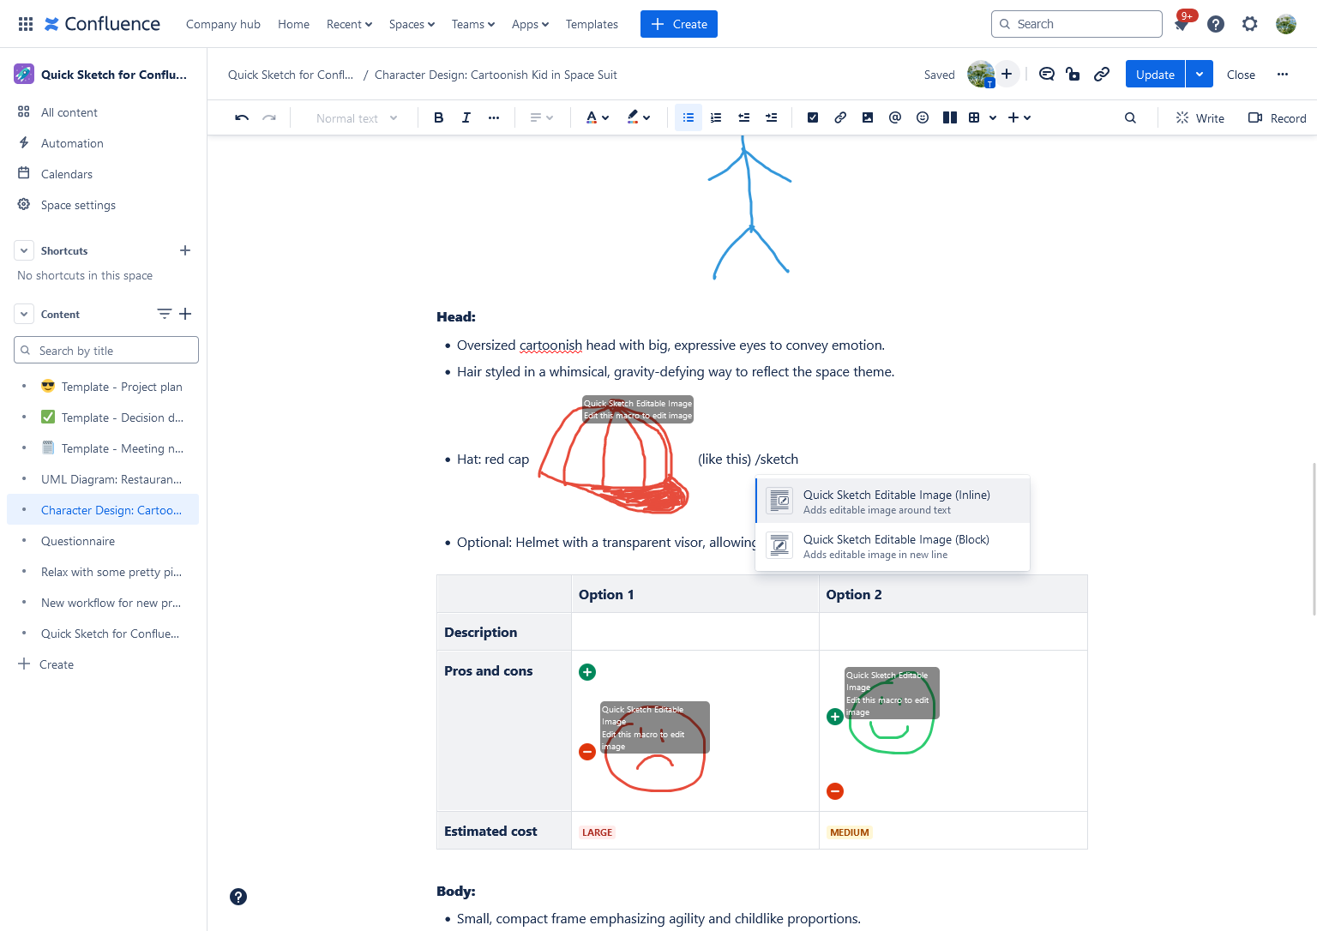Open the Teams dropdown menu
Image resolution: width=1317 pixels, height=931 pixels.
473,24
